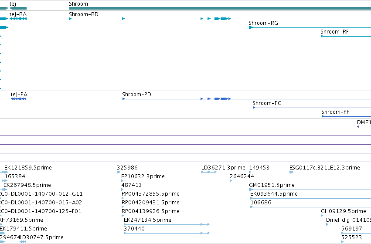This screenshot has width=371, height=244.
Task: Click the purple DME1 feature arrow
Action: (x=358, y=127)
